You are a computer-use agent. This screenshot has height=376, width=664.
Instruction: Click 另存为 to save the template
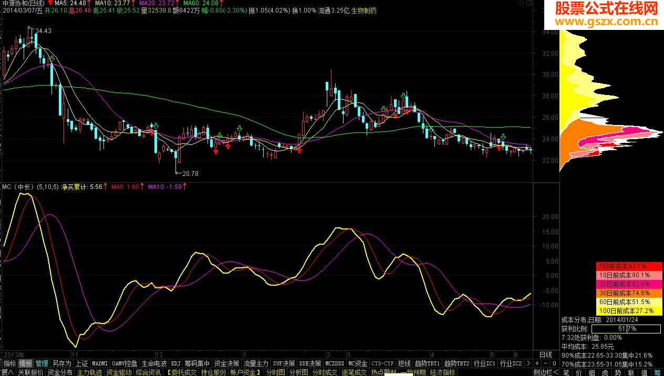(62, 363)
